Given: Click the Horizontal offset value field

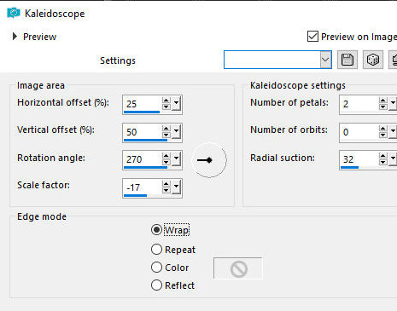Looking at the screenshot, I should tap(143, 104).
